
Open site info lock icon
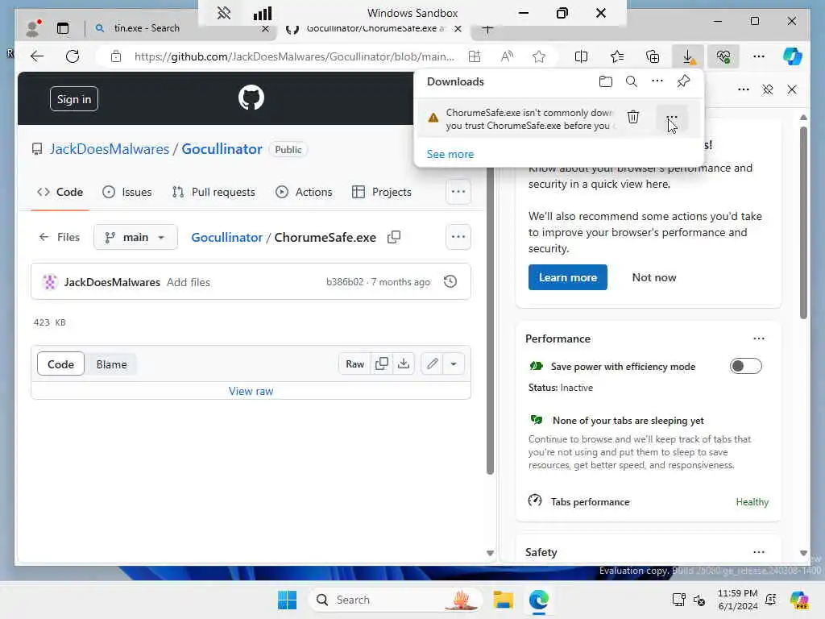tap(116, 56)
